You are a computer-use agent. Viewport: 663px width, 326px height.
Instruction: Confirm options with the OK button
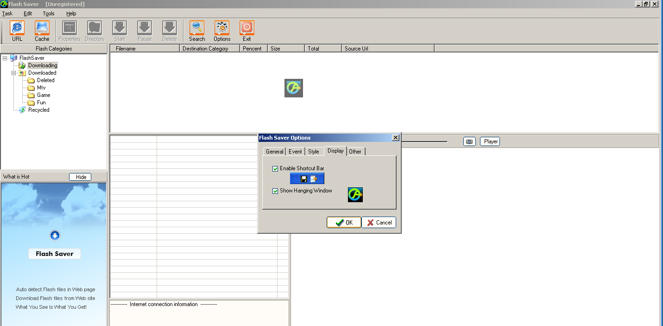[x=344, y=223]
